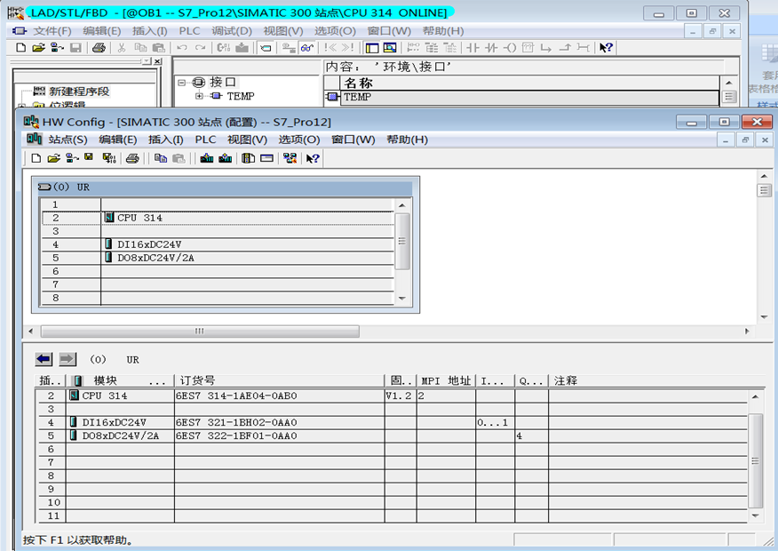Click the 模块 column header expander dots
Image resolution: width=778 pixels, height=551 pixels.
[x=156, y=380]
